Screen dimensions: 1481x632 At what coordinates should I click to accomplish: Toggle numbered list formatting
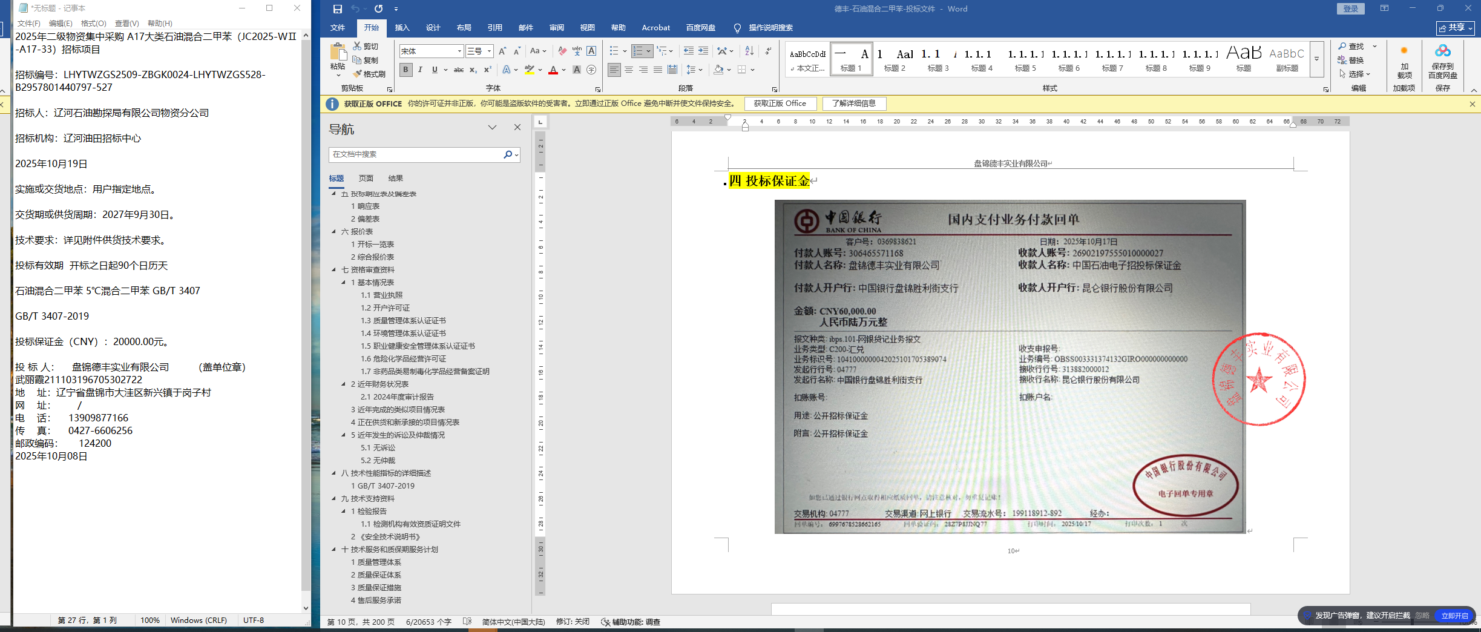click(638, 51)
